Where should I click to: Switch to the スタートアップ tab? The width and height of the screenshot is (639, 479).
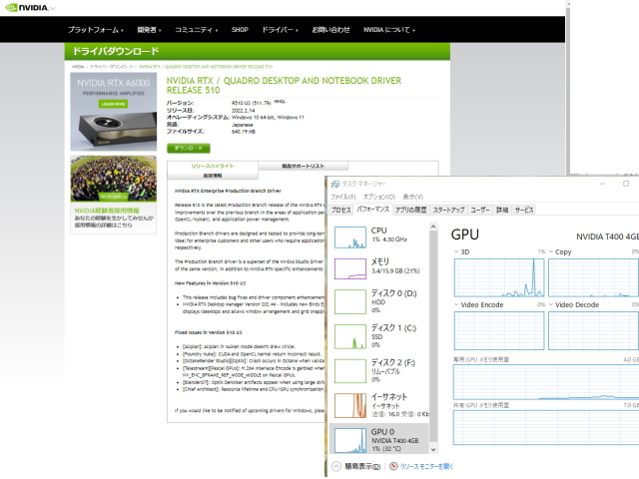[448, 210]
